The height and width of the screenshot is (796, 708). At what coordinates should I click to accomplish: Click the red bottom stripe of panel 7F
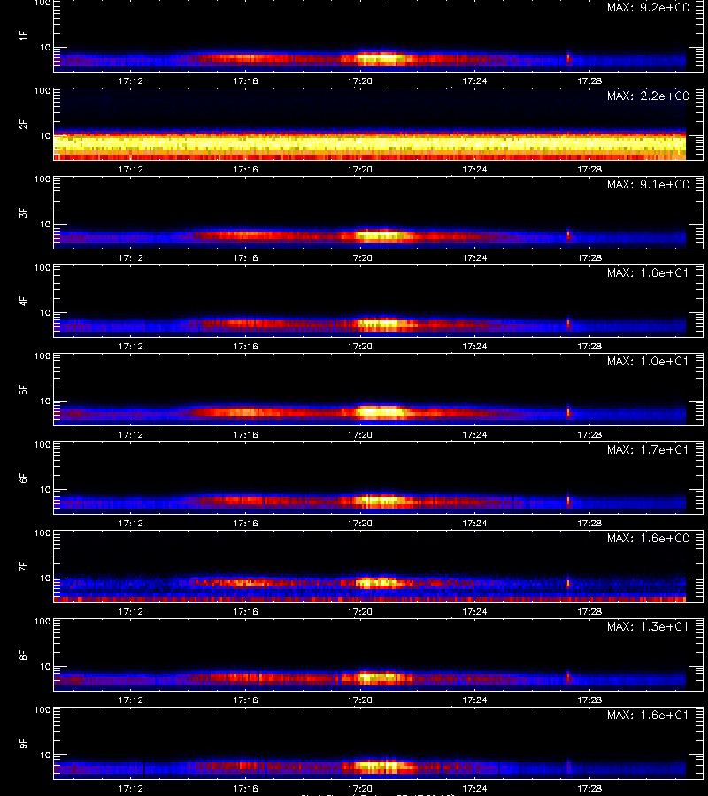370,600
